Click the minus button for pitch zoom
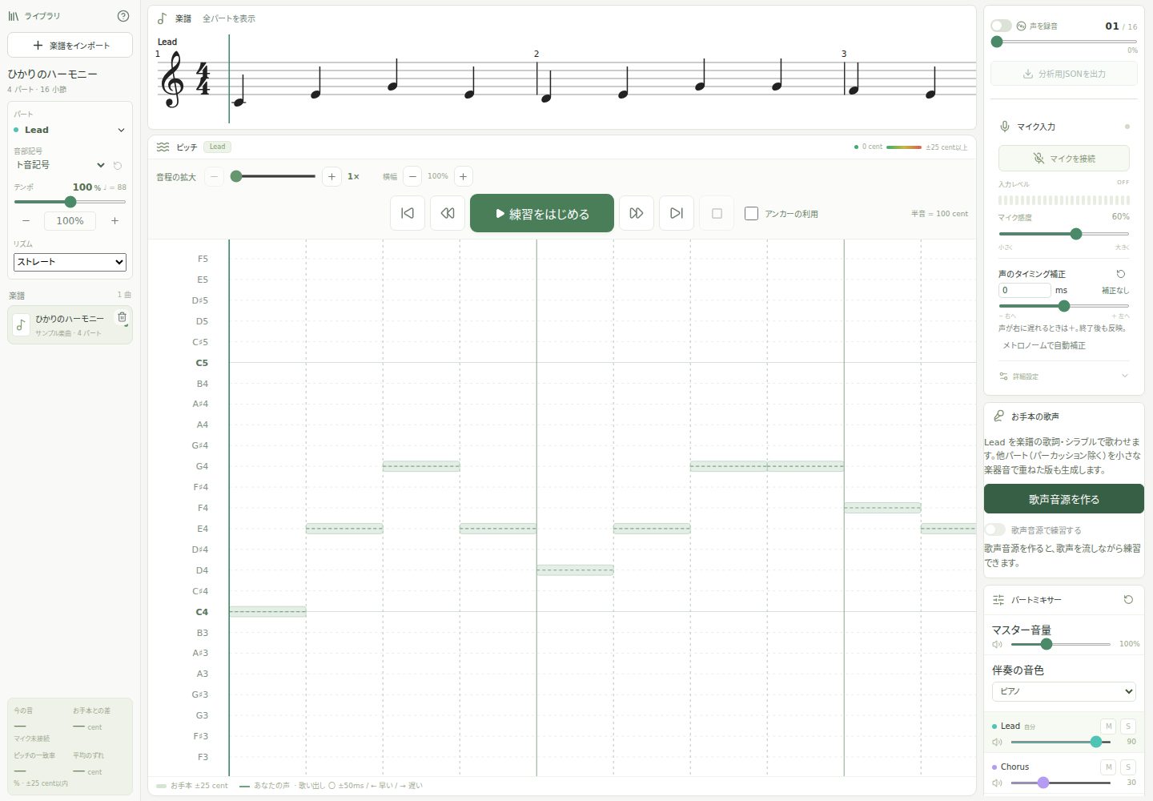The image size is (1153, 801). (214, 176)
